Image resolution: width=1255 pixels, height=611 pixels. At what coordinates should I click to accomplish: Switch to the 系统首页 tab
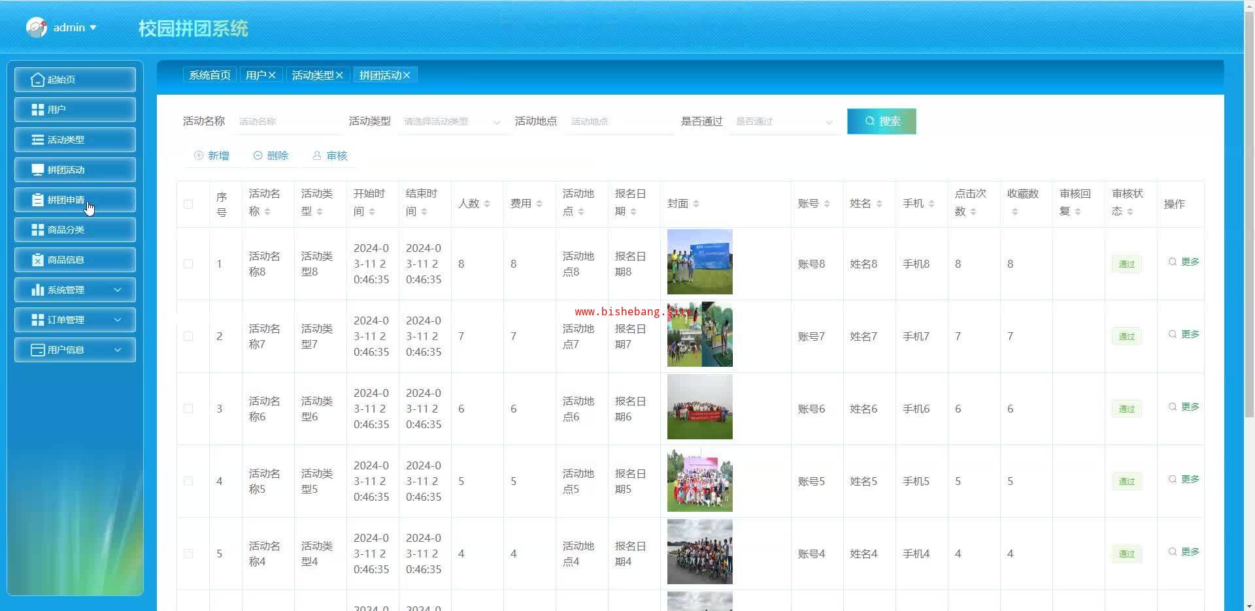pos(210,76)
